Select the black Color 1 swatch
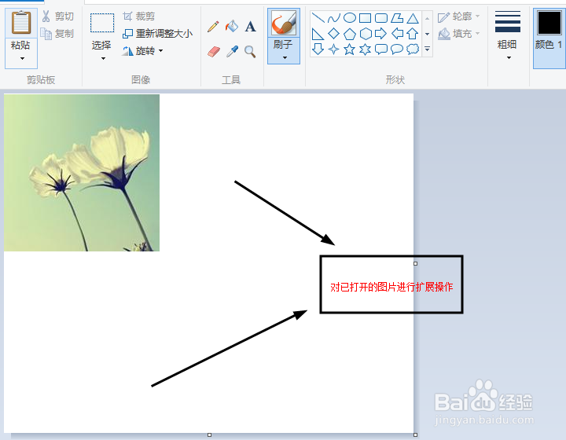The image size is (566, 440). point(549,22)
